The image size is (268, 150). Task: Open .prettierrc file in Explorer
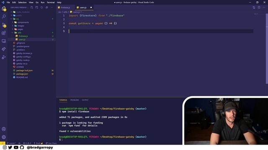pos(21,50)
